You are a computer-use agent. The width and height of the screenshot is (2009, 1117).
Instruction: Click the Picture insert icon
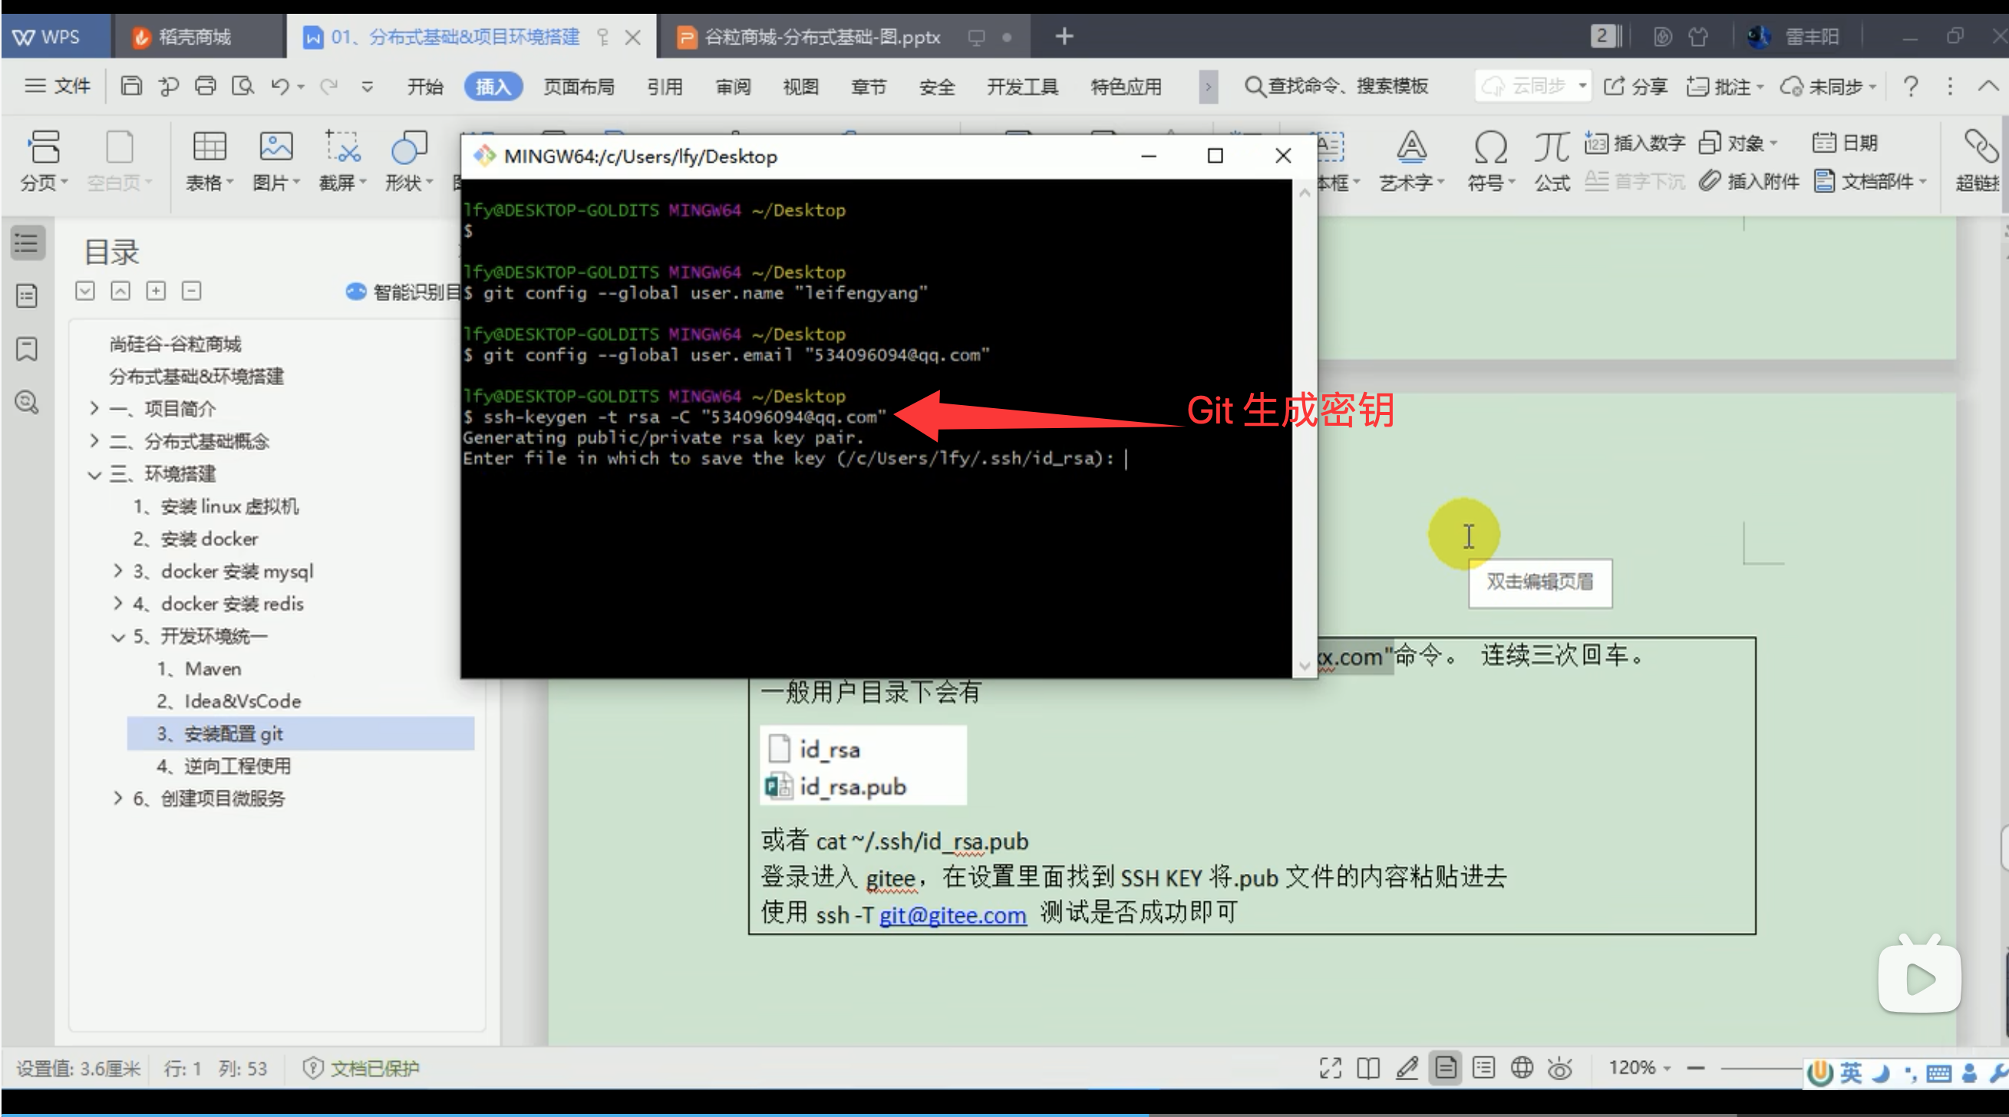pos(275,147)
